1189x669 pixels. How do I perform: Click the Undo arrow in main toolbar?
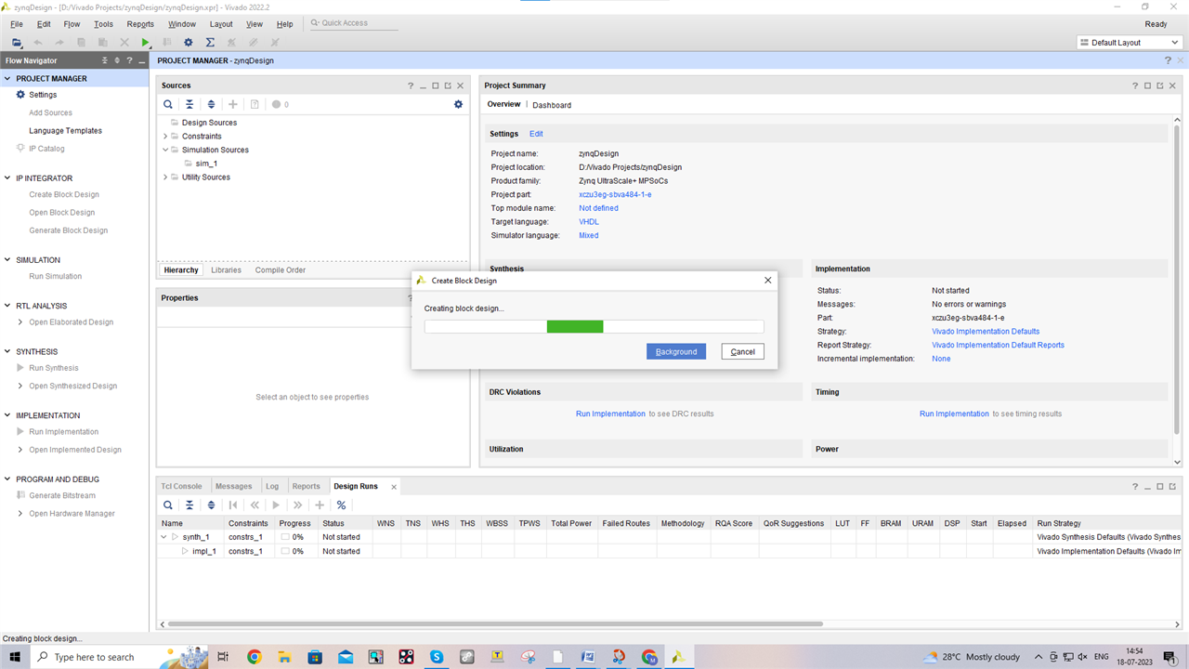tap(38, 43)
